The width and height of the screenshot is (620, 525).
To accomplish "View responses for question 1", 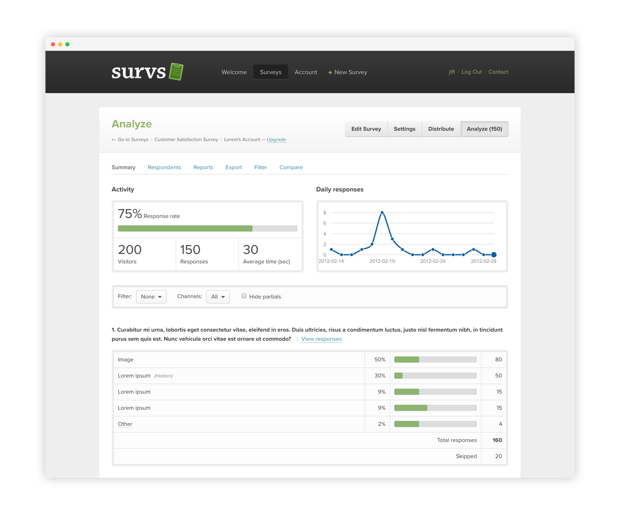I will 321,339.
